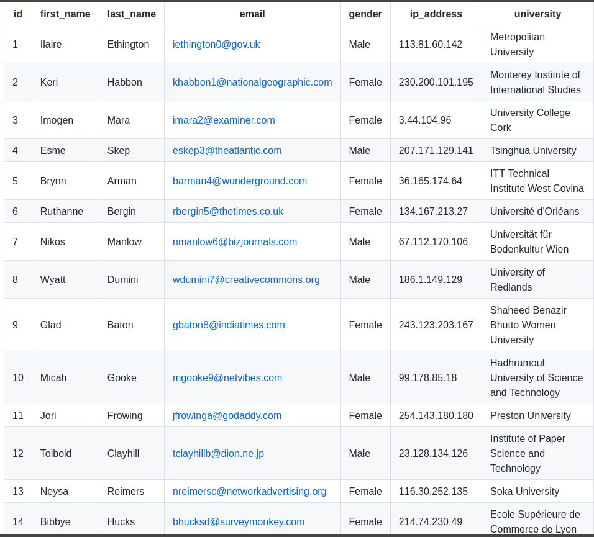The height and width of the screenshot is (537, 594).
Task: Select last name cell Gooke
Action: coord(132,377)
